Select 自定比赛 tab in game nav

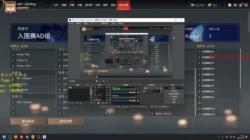click(x=123, y=5)
